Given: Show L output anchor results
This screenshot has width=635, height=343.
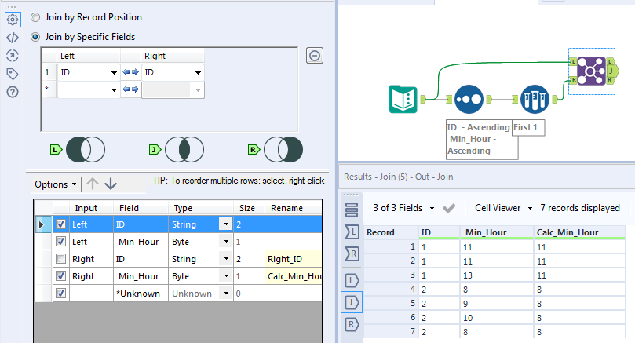Looking at the screenshot, I should tap(352, 281).
